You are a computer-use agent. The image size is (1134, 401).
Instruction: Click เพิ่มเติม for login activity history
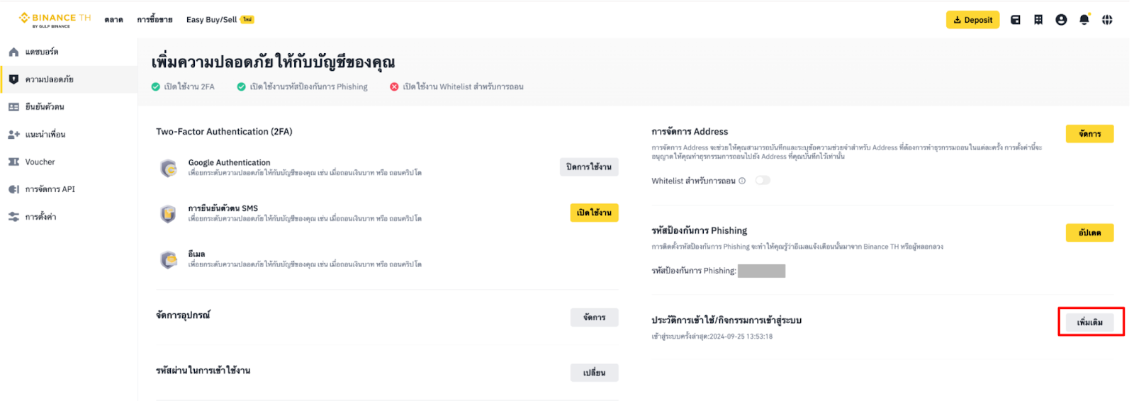click(x=1090, y=322)
